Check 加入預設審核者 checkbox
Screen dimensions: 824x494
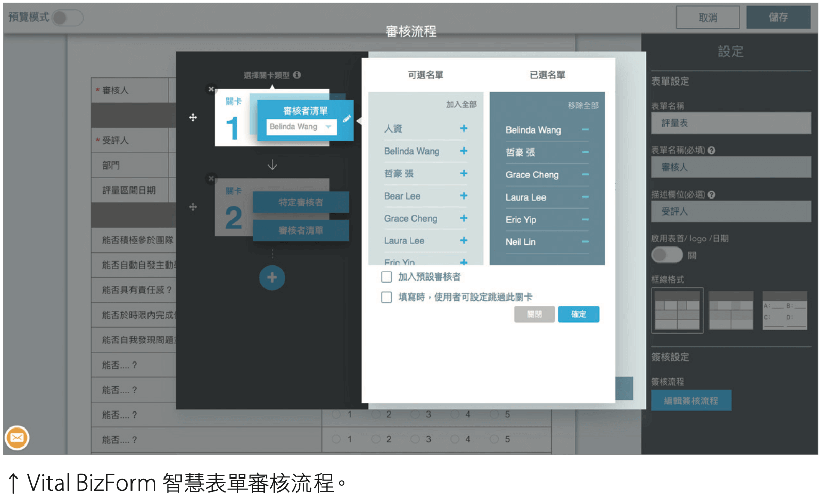[386, 277]
